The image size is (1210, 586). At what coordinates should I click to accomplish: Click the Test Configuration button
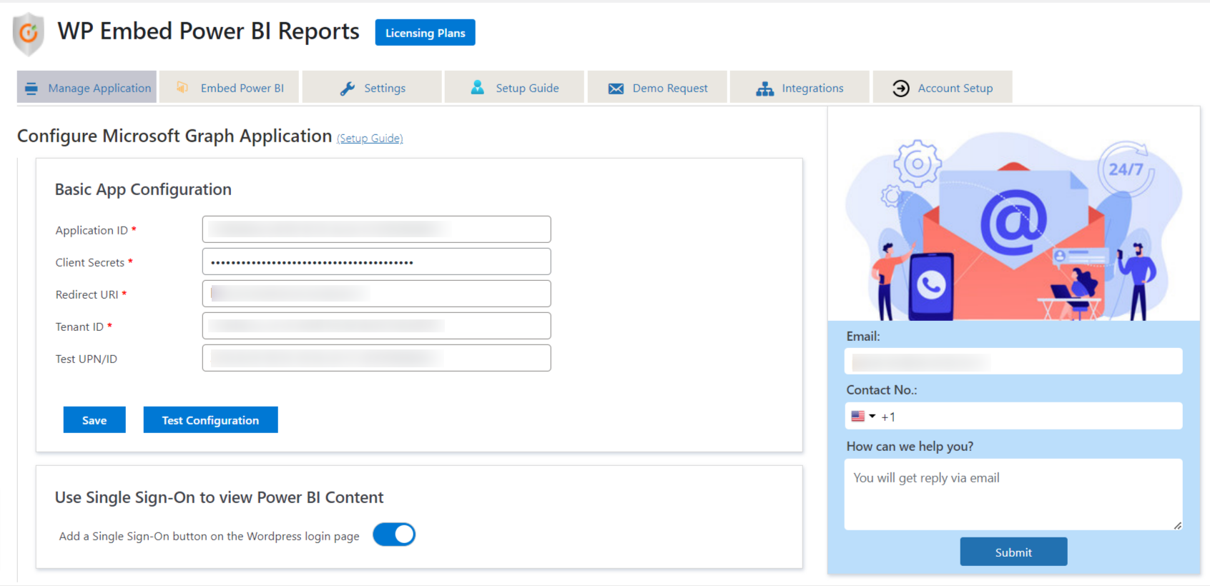pos(210,420)
